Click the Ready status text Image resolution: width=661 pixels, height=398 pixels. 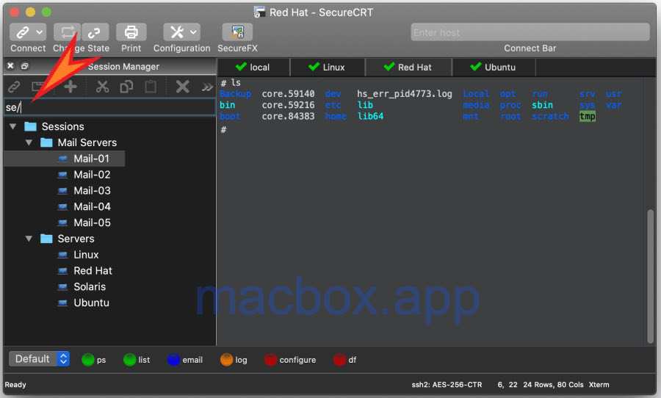[15, 385]
